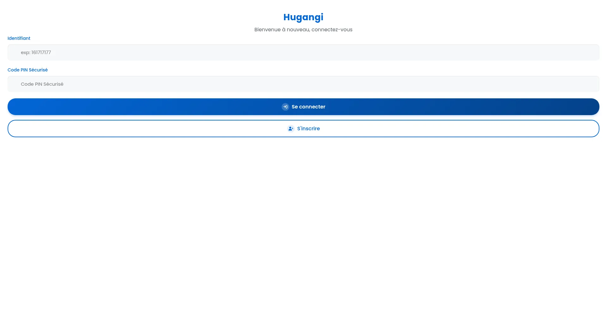Click the 'Bienvenue à nouveau' subtitle text
Screen dimensions: 607x314
point(303,30)
